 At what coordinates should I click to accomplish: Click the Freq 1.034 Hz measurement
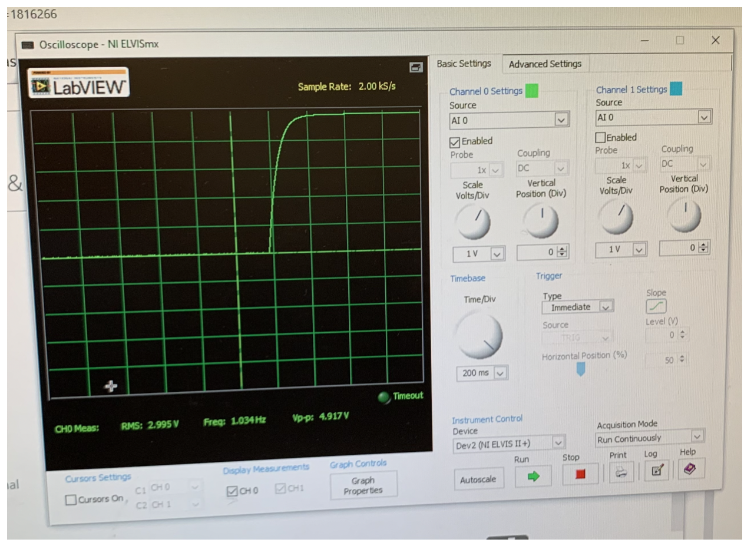tap(235, 422)
